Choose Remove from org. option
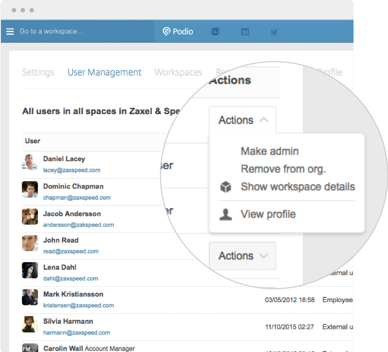The image size is (388, 352). click(x=283, y=169)
